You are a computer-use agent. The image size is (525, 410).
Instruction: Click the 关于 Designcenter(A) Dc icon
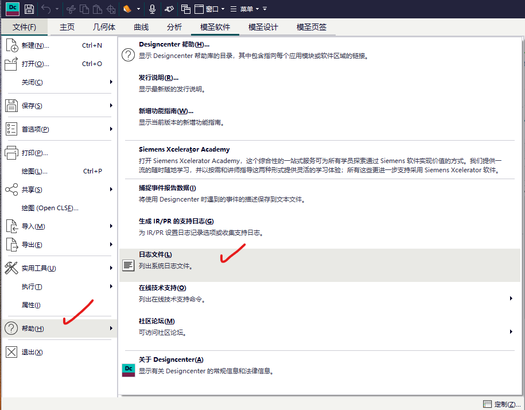(x=128, y=370)
